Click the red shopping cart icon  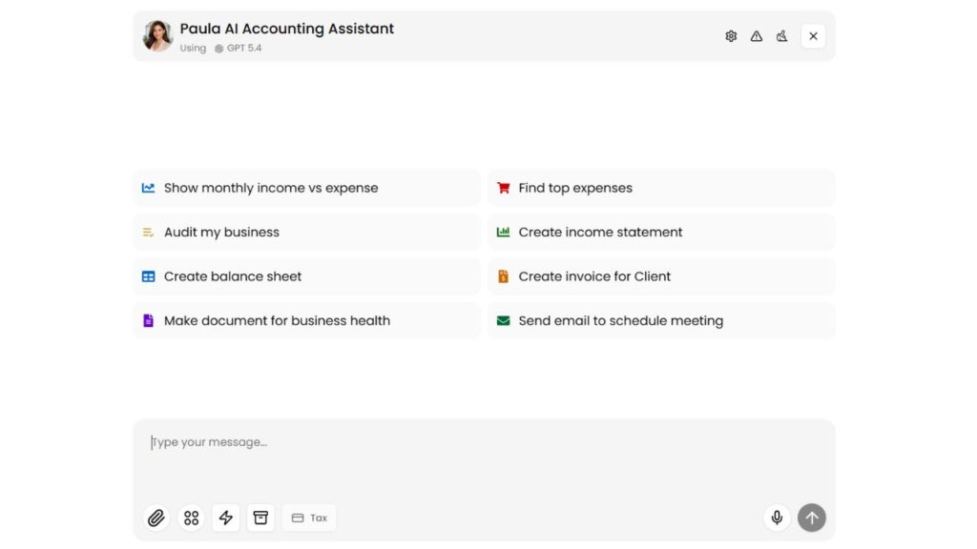point(504,188)
